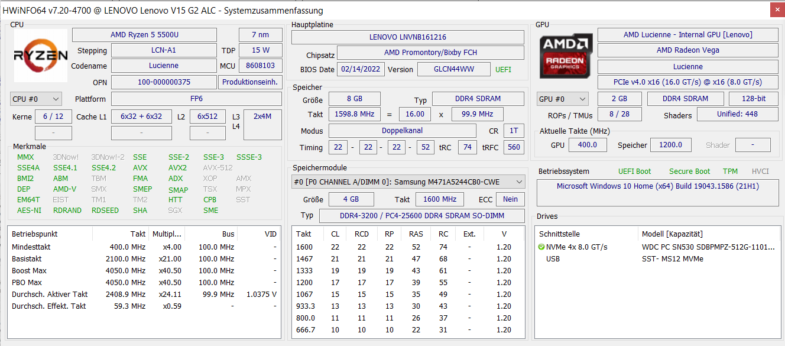Click the AVX2 feature flag
Screen dimensions: 785x346
click(177, 167)
